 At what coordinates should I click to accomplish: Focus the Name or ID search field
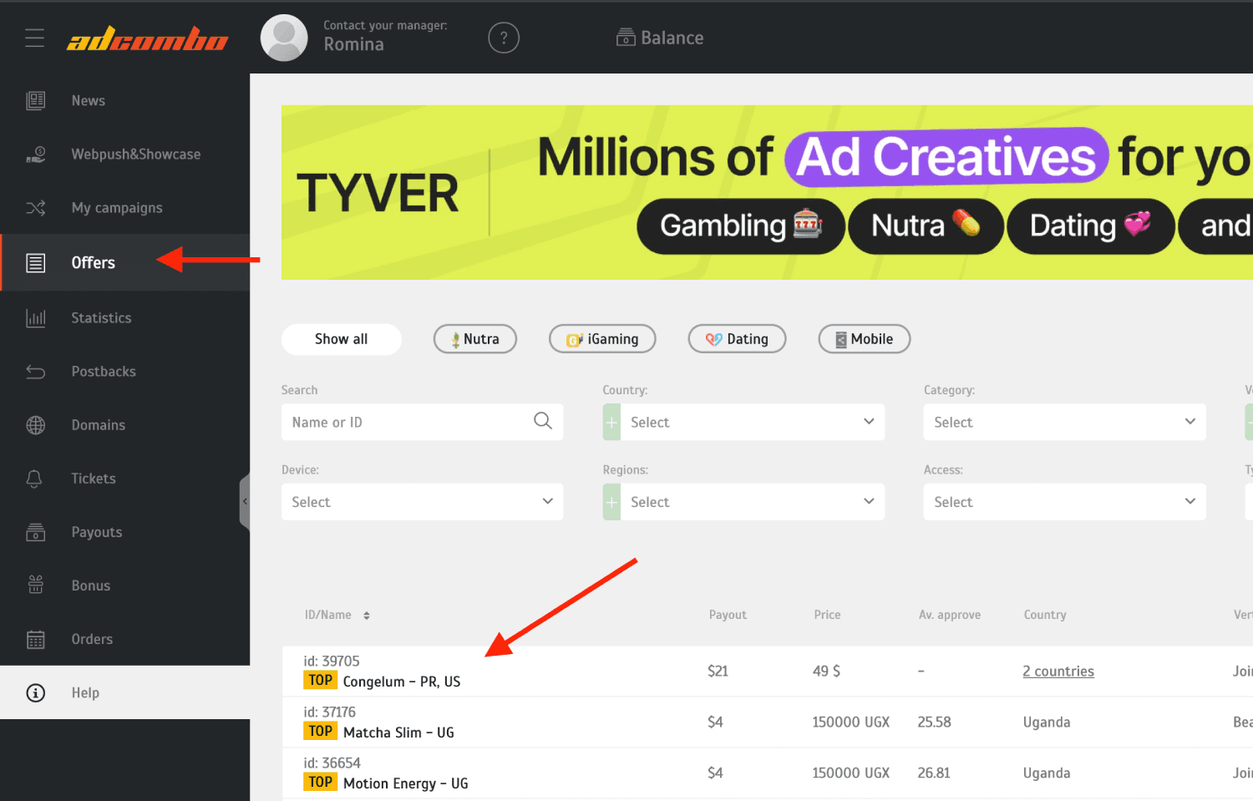pyautogui.click(x=422, y=423)
